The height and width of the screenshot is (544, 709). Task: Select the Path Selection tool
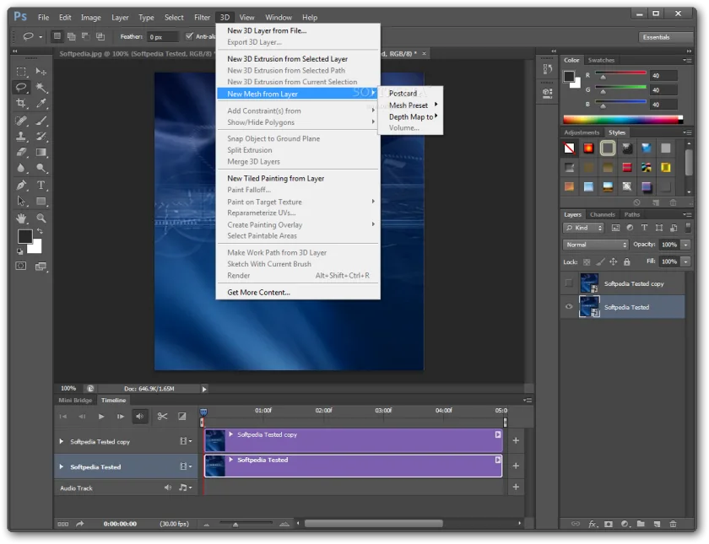point(21,201)
